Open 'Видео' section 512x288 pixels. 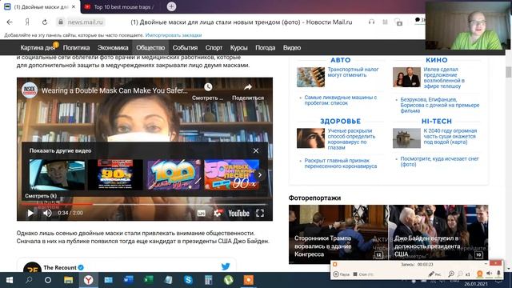291,48
